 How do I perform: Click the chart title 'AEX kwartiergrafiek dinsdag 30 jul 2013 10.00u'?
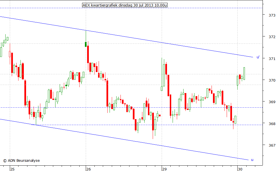click(125, 5)
